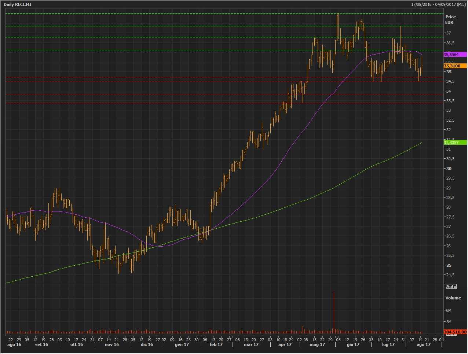Viewport: 468px width, 354px height.
Task: Select the orange 35,3100 last price label
Action: (455, 66)
